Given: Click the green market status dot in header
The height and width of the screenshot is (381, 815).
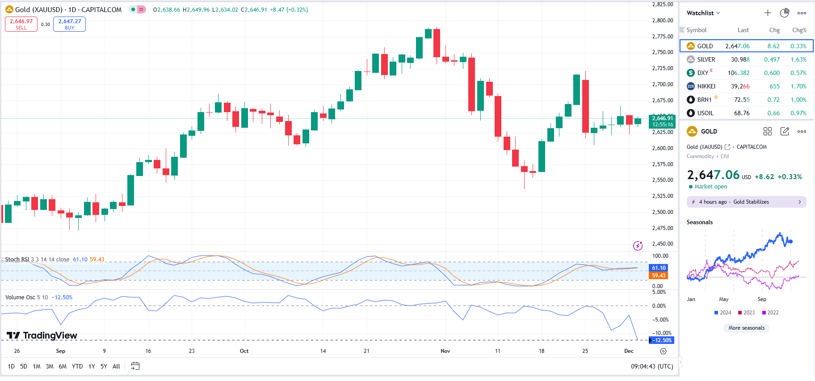Looking at the screenshot, I should pyautogui.click(x=133, y=9).
